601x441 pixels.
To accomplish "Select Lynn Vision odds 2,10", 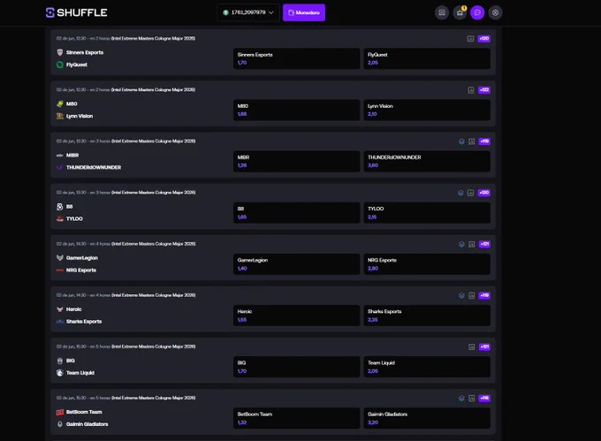I will click(x=427, y=110).
